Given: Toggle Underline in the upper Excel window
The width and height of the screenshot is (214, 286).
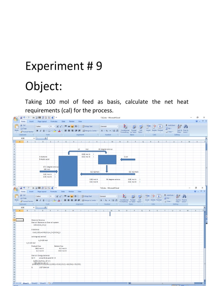Looking at the screenshot, I should pos(44,131).
